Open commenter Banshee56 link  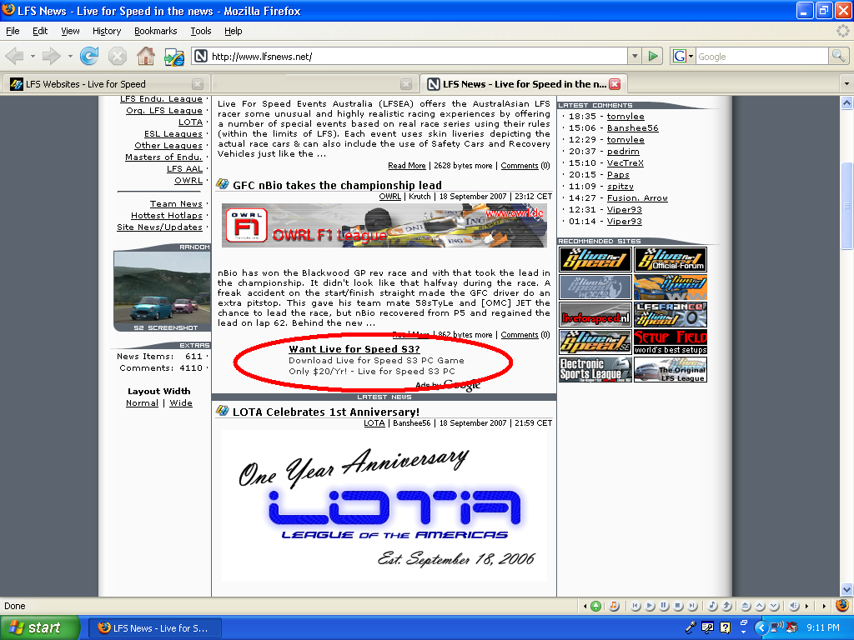click(x=633, y=127)
